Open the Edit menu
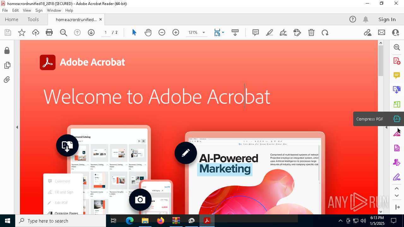The width and height of the screenshot is (404, 227). click(x=15, y=10)
